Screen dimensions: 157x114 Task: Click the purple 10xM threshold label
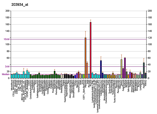click(7, 39)
